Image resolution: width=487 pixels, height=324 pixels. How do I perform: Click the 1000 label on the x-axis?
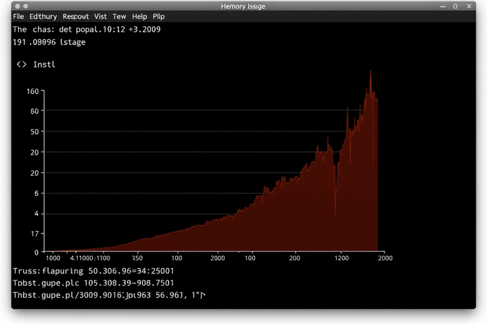tap(53, 258)
